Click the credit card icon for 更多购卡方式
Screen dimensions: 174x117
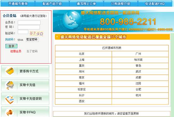(x=10, y=71)
